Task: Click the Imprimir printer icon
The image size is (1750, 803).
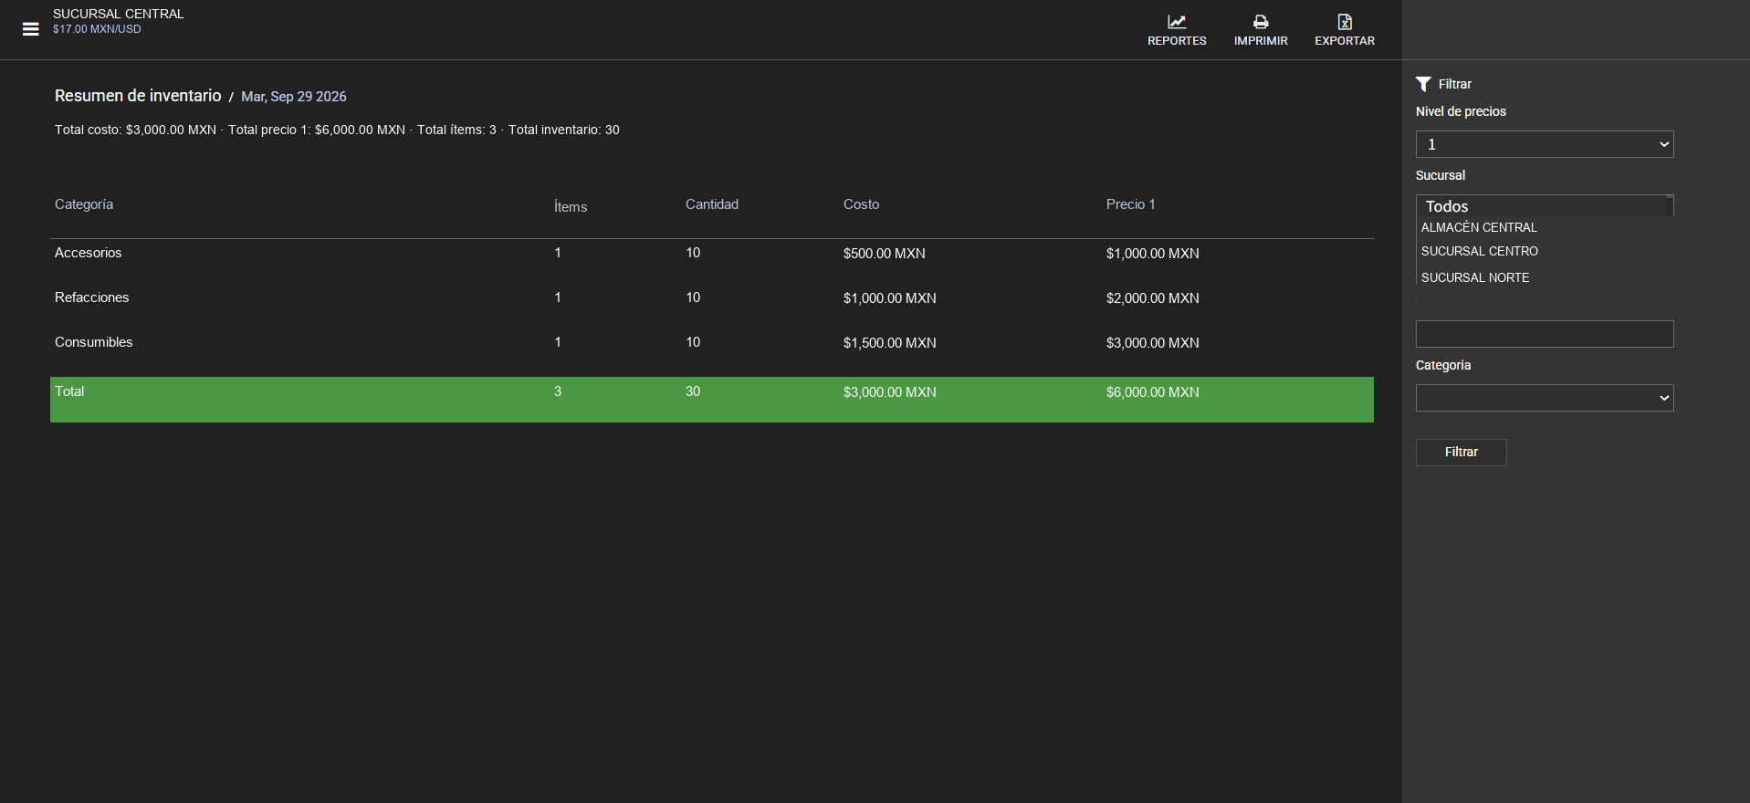Action: coord(1261,22)
